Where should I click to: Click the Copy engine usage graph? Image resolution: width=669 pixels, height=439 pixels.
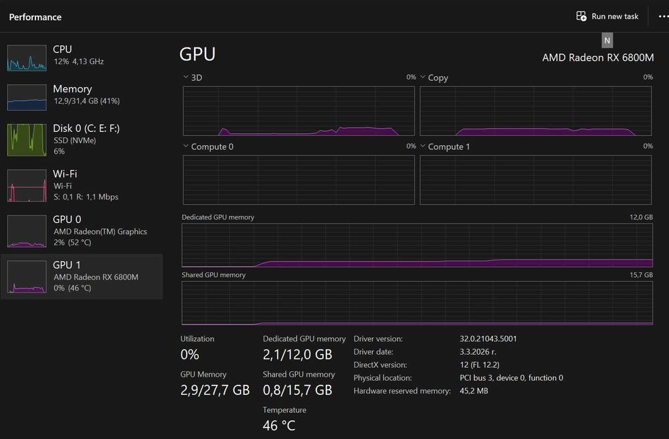tap(535, 111)
